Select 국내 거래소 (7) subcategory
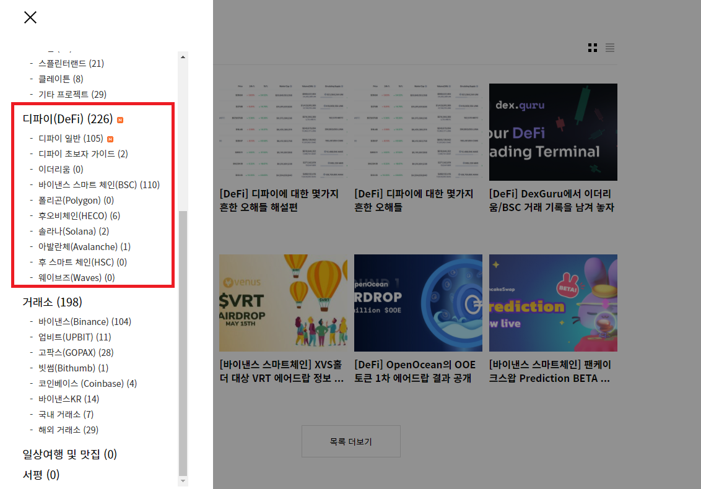 coord(66,414)
